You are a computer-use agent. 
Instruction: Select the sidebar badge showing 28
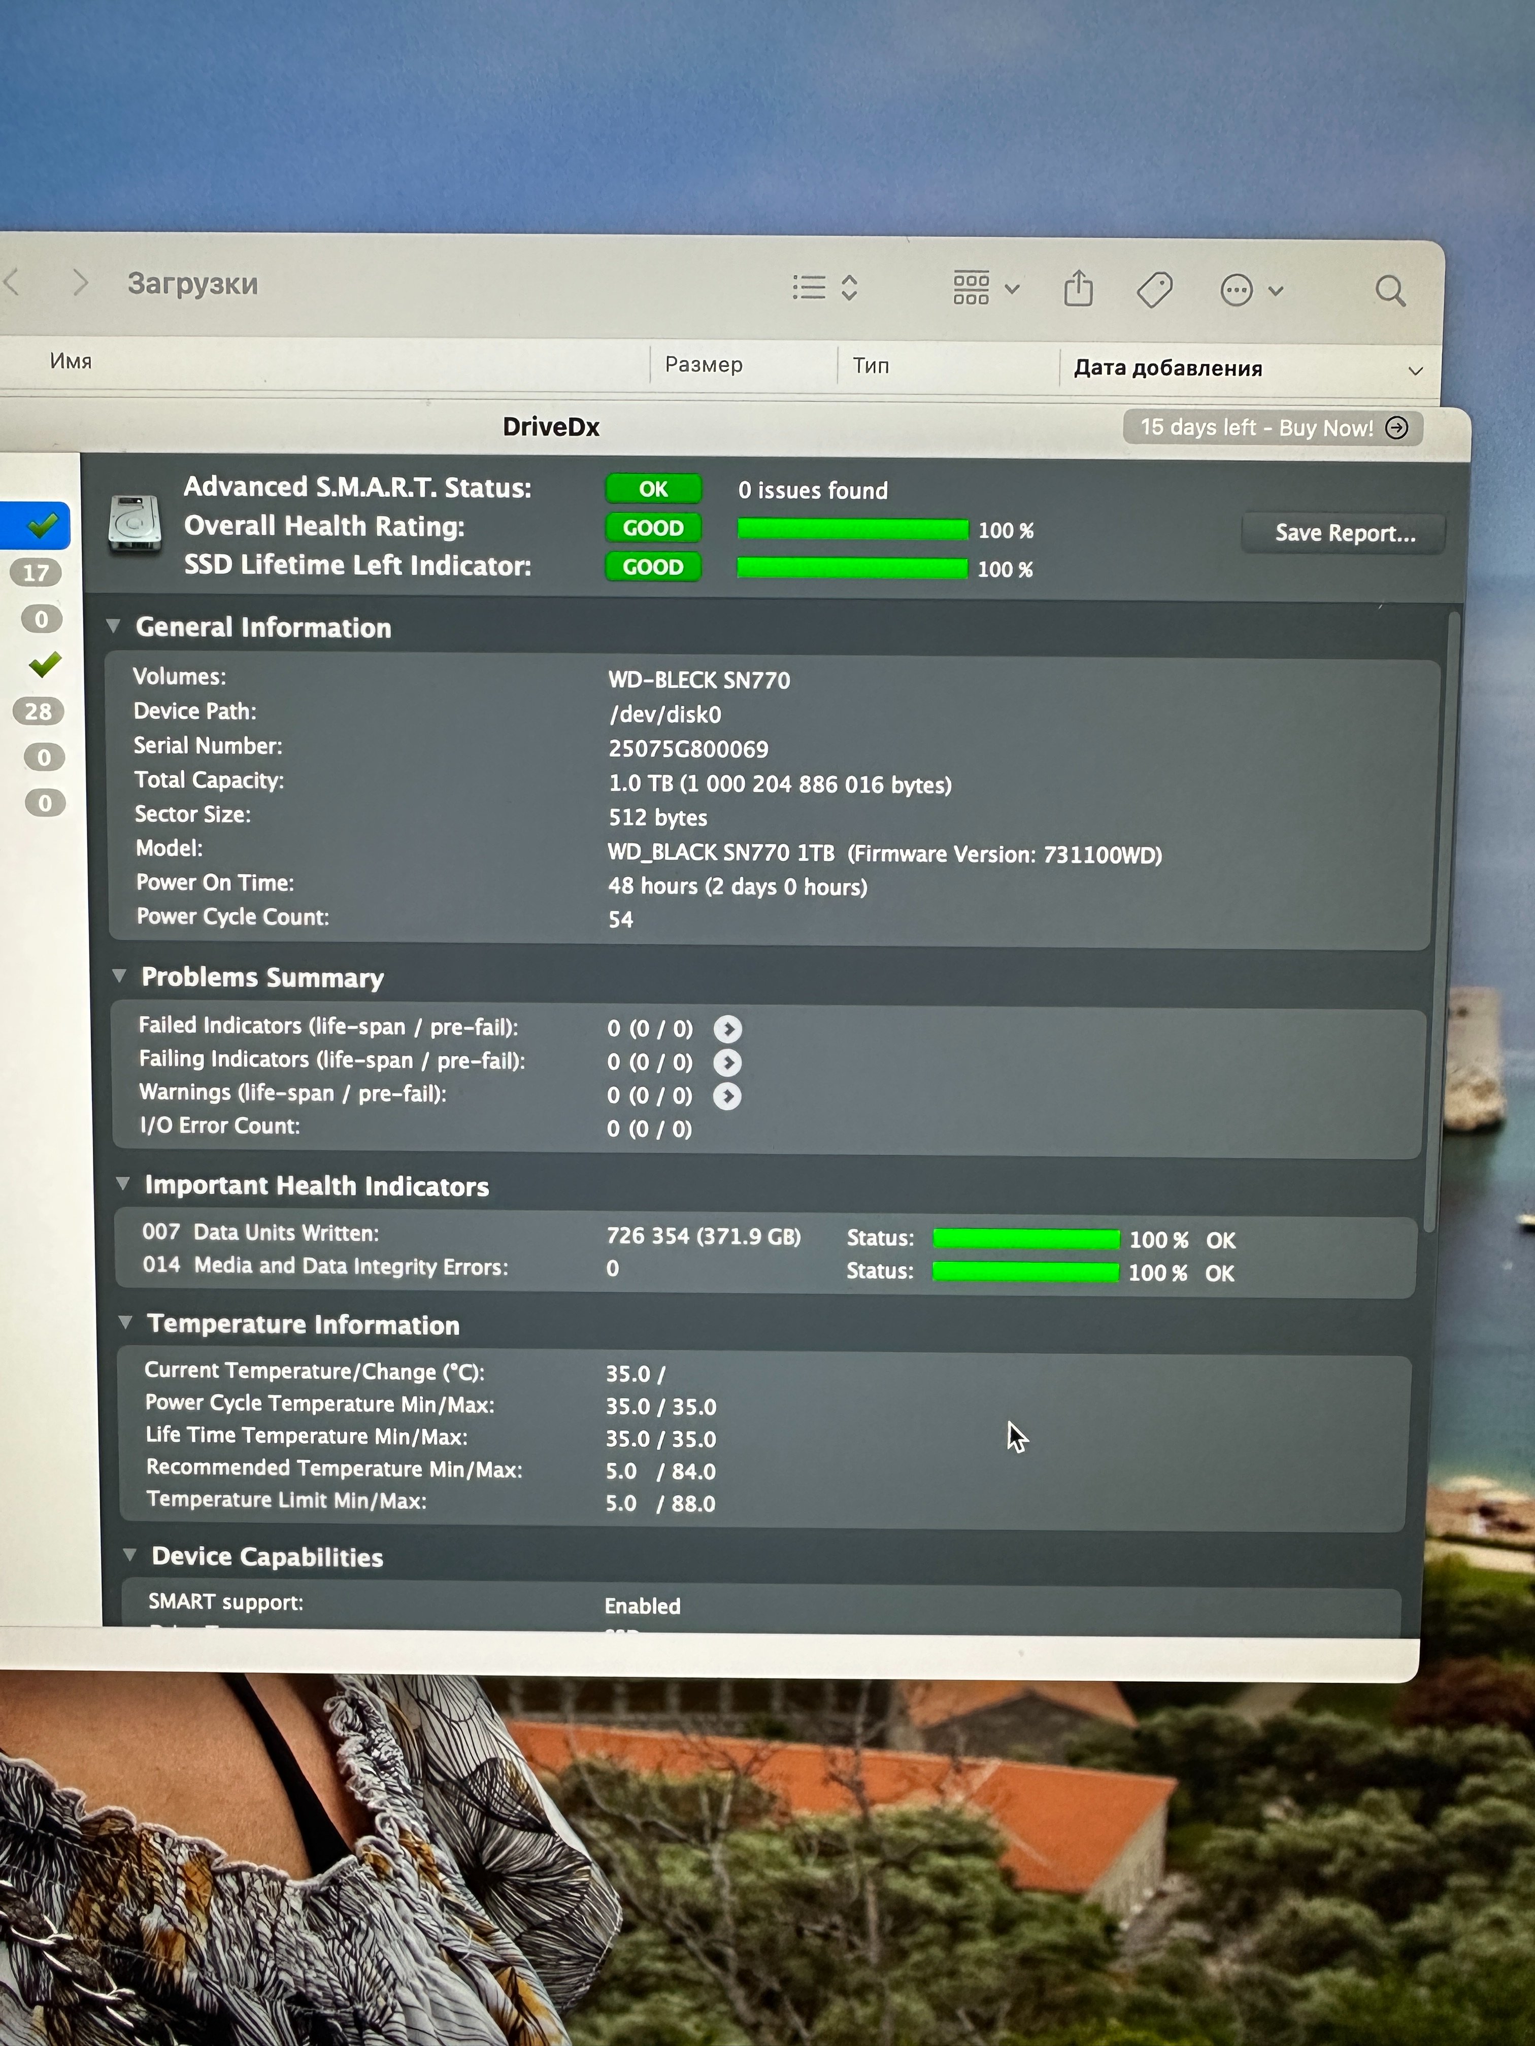pyautogui.click(x=38, y=711)
